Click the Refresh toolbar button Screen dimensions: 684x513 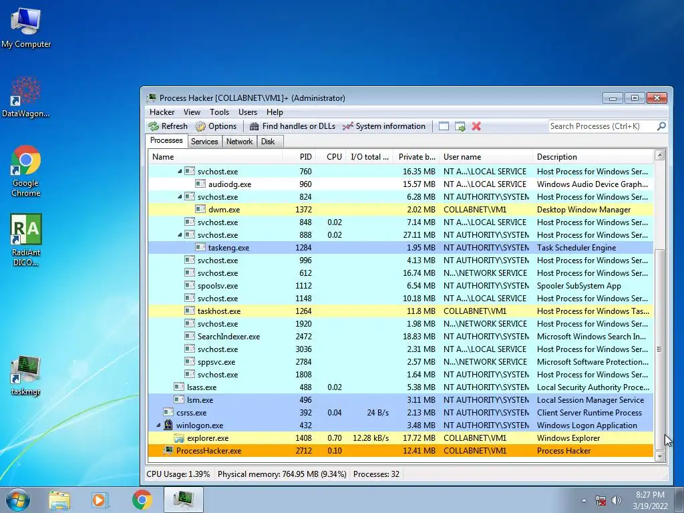click(x=168, y=126)
